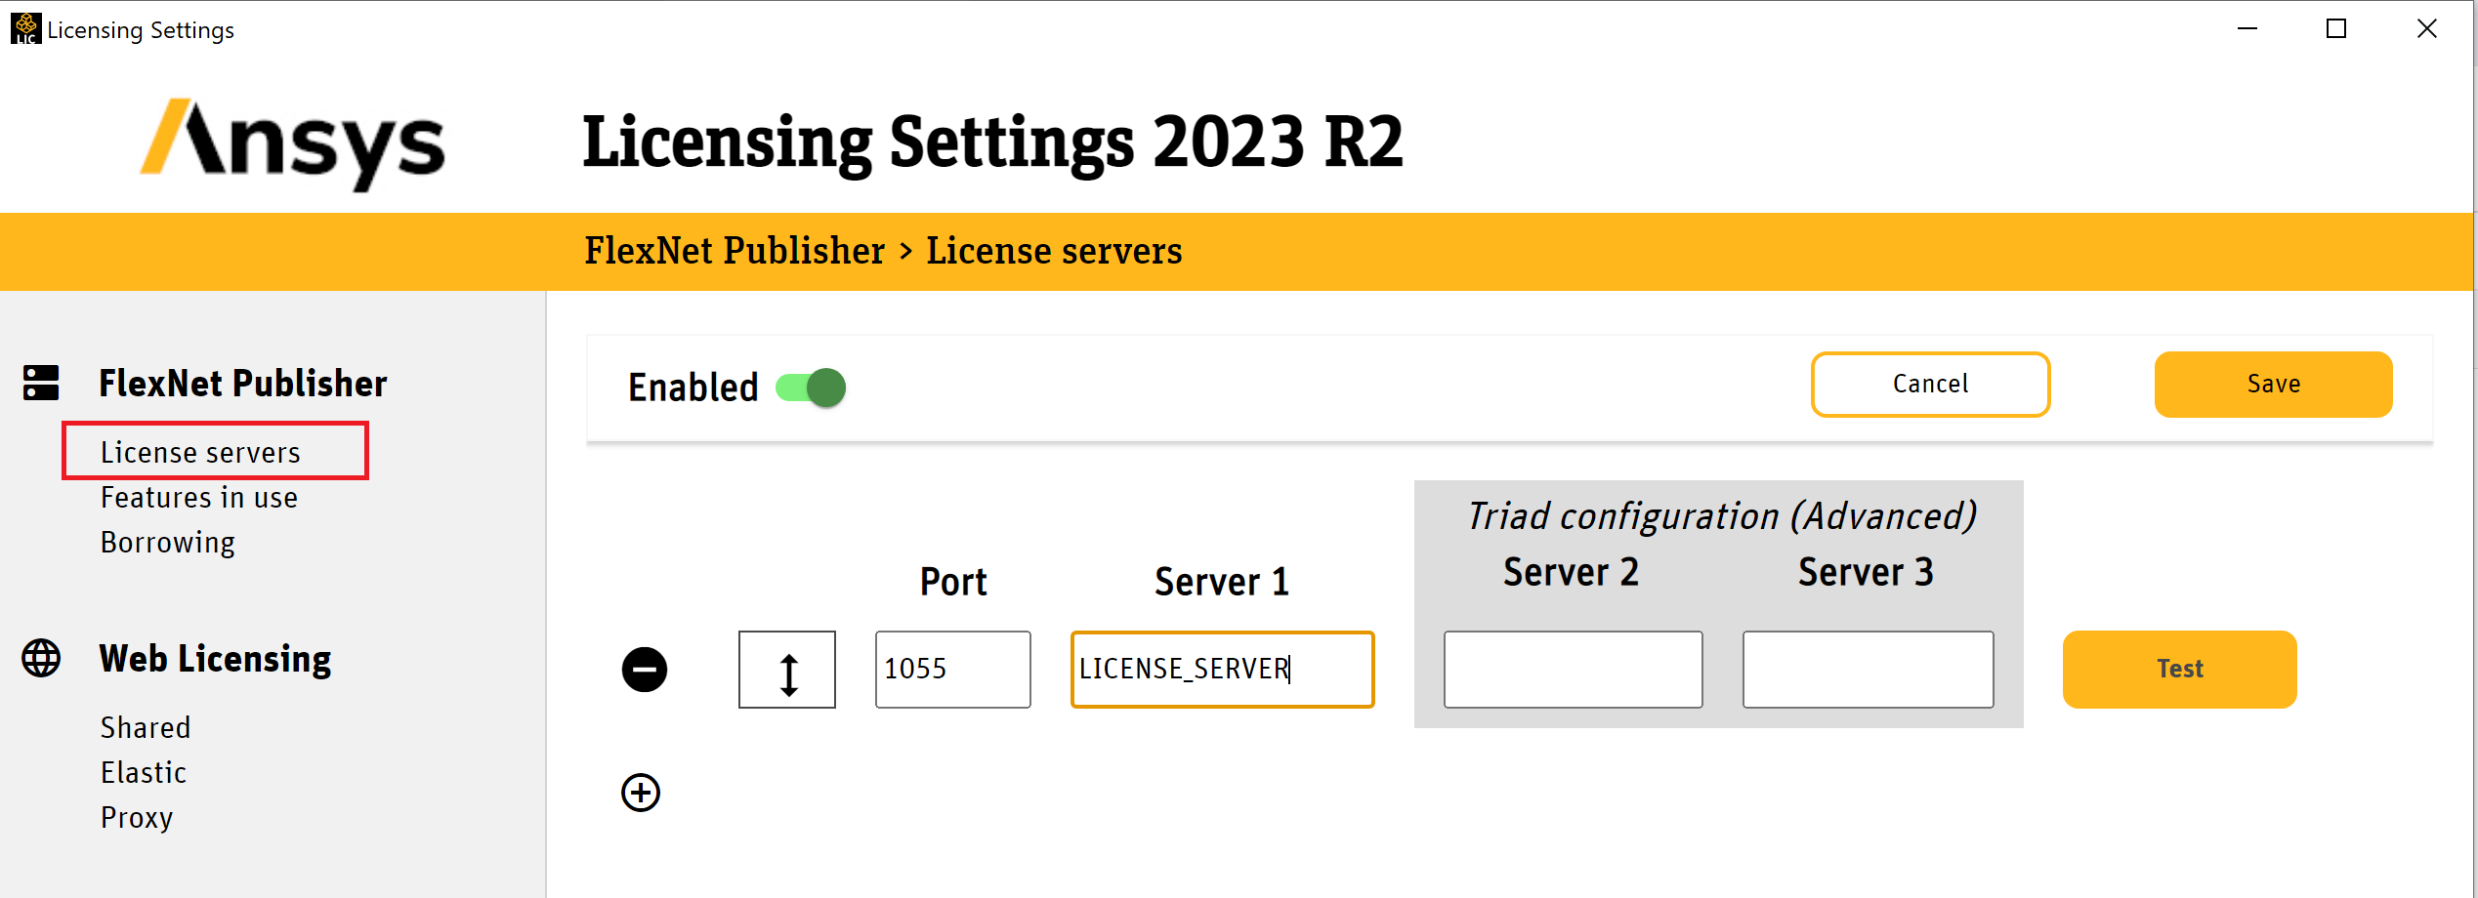Click the 'FlexNet Publisher > License servers' breadcrumb
This screenshot has height=898, width=2478.
point(883,251)
